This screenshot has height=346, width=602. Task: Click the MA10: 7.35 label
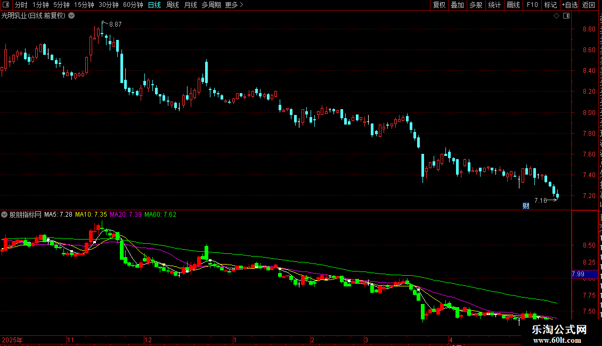point(91,215)
